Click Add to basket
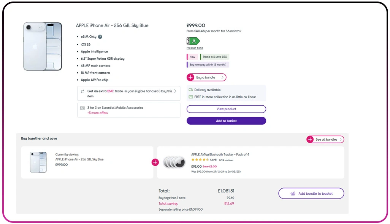Image resolution: width=390 pixels, height=224 pixels. click(226, 121)
